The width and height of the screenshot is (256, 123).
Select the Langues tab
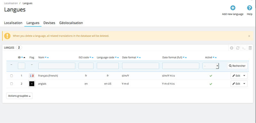click(x=33, y=23)
